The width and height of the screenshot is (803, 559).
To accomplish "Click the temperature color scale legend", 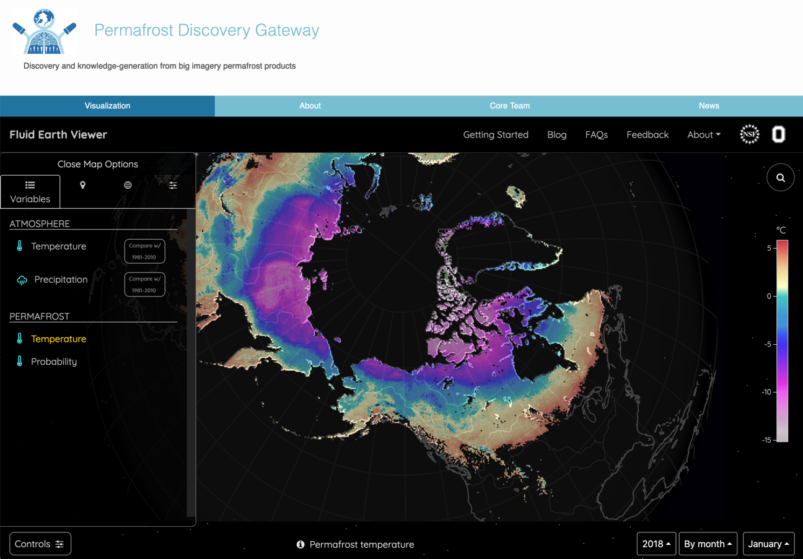I will [x=783, y=340].
